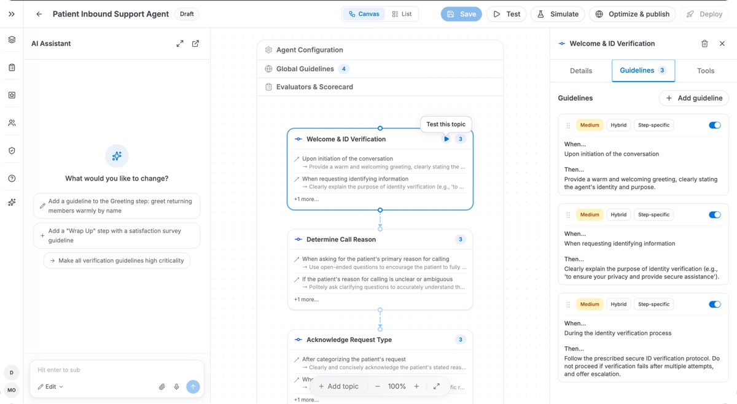Click the 100% zoom level
This screenshot has height=404, width=737.
pos(397,386)
